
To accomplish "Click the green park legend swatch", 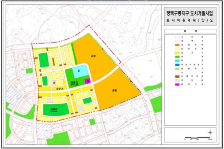I will coord(177,57).
